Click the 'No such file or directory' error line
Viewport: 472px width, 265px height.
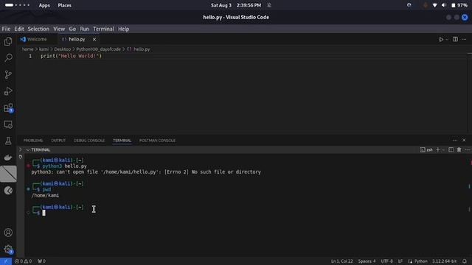[x=146, y=172]
